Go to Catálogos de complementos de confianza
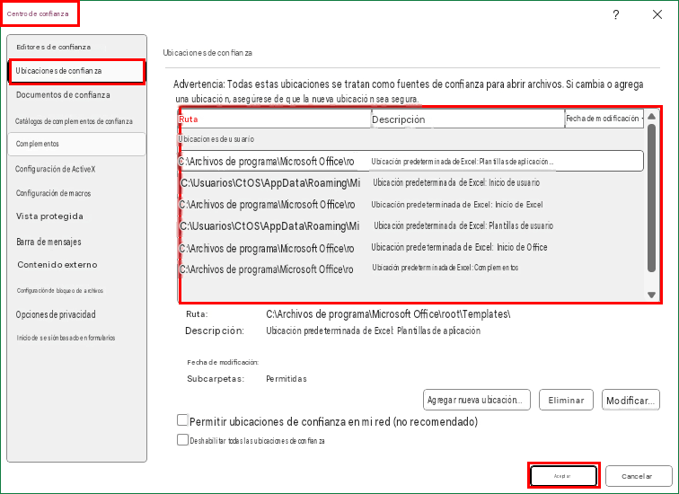Screen dimensions: 679x494 point(74,121)
